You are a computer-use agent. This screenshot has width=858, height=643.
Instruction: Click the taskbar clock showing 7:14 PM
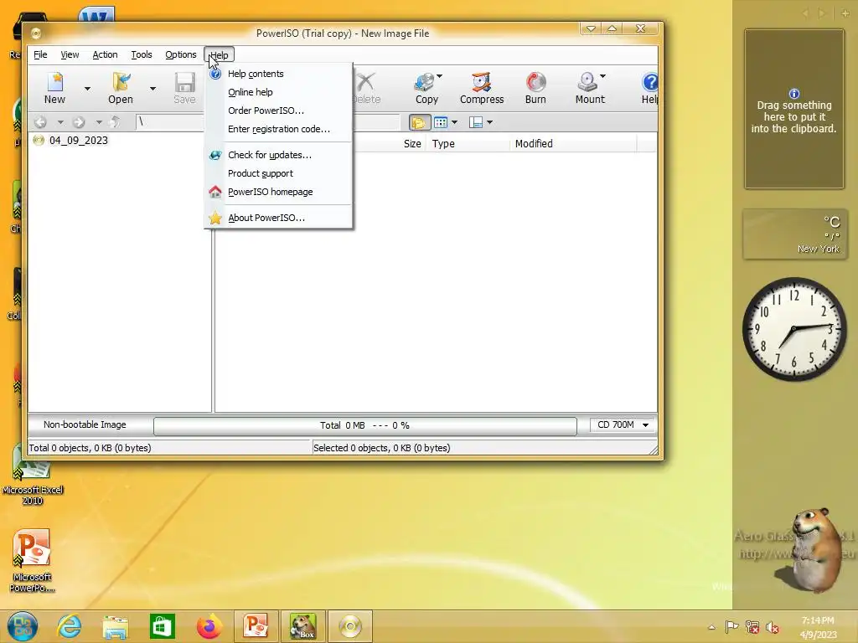(x=818, y=627)
